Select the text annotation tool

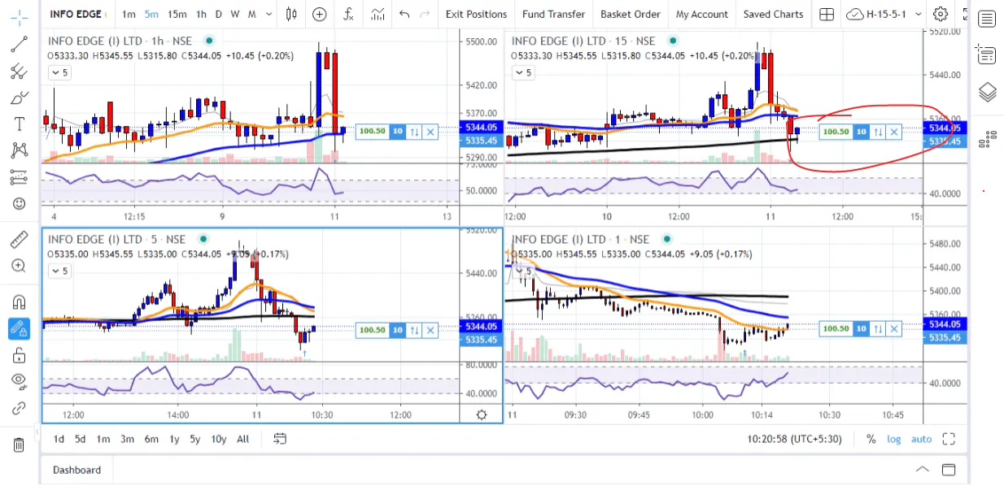point(19,124)
